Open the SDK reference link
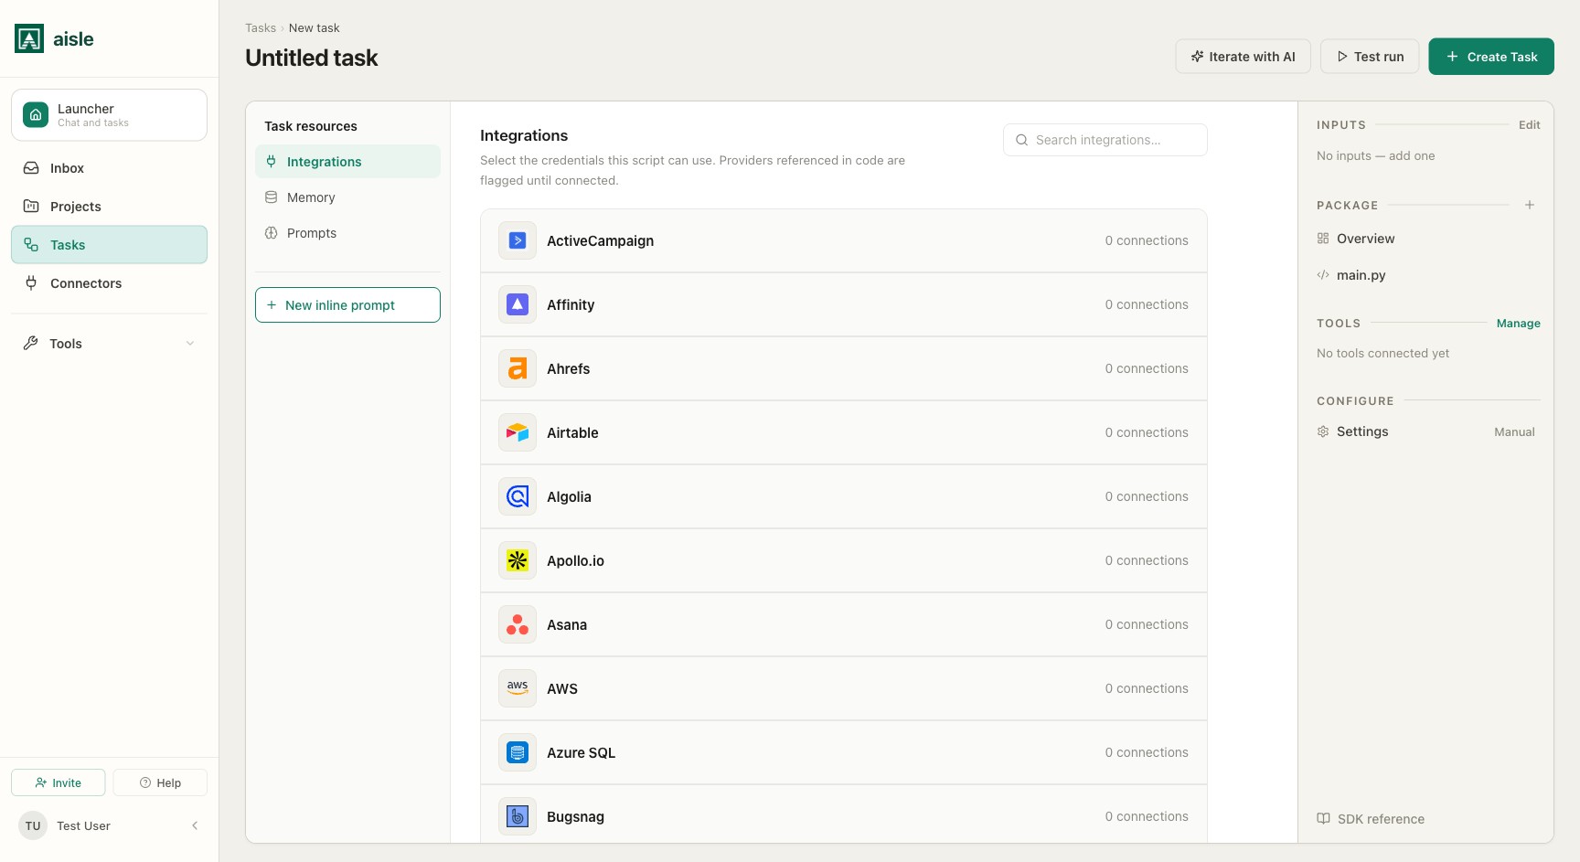The image size is (1580, 862). pos(1371,819)
